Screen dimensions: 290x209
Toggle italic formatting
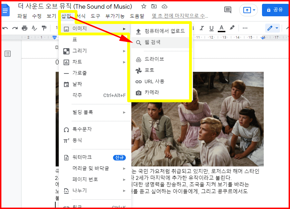click(202, 28)
